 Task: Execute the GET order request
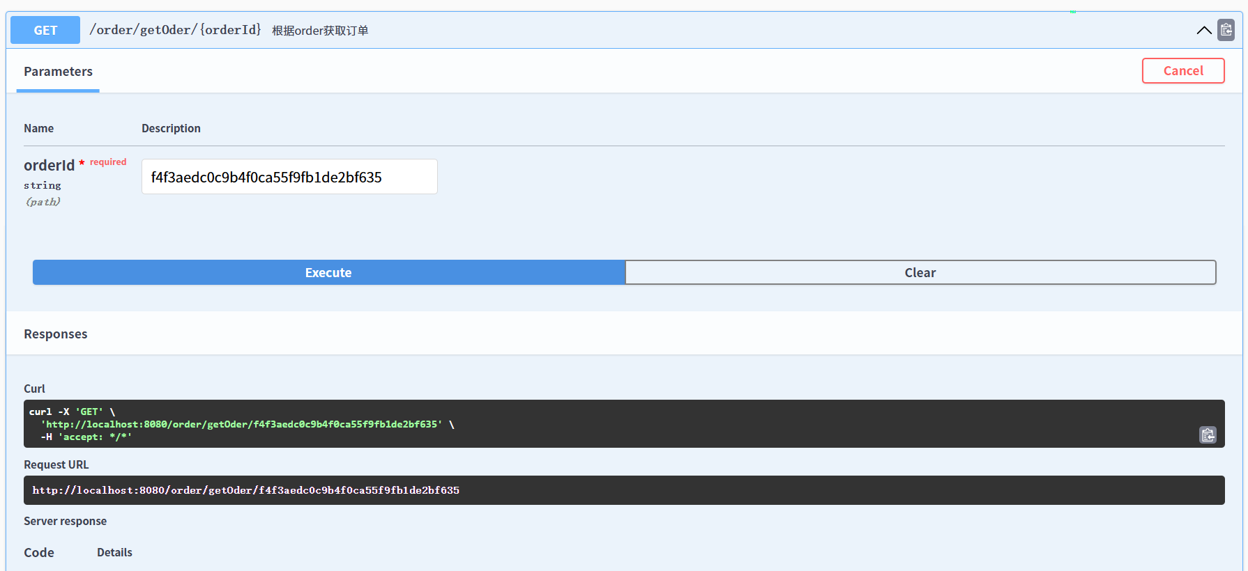328,272
